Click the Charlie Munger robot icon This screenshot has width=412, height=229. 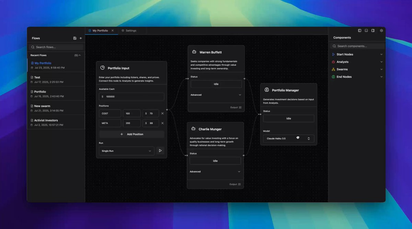click(193, 129)
